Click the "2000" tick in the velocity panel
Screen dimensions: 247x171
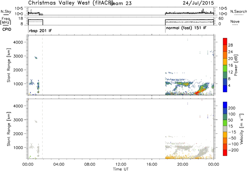coord(18,134)
